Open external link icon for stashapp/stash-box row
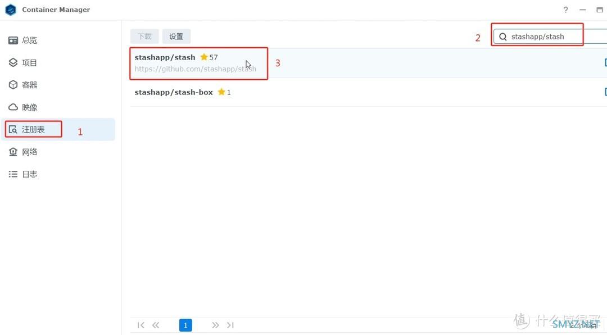 tap(605, 92)
